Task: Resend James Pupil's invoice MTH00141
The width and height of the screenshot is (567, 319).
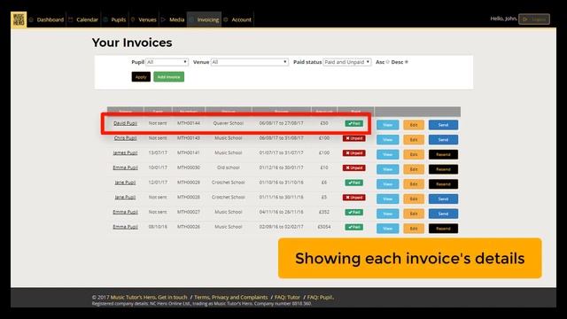Action: pyautogui.click(x=443, y=154)
